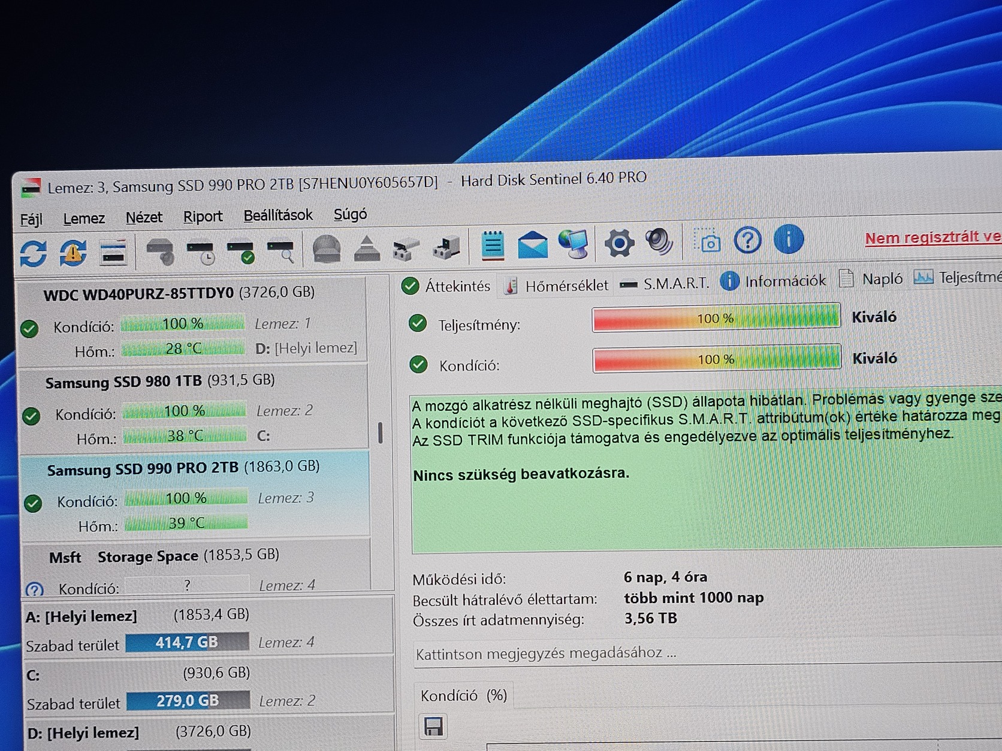Click the disk with arrow toolbar icon
Image resolution: width=1002 pixels, height=751 pixels.
point(446,247)
